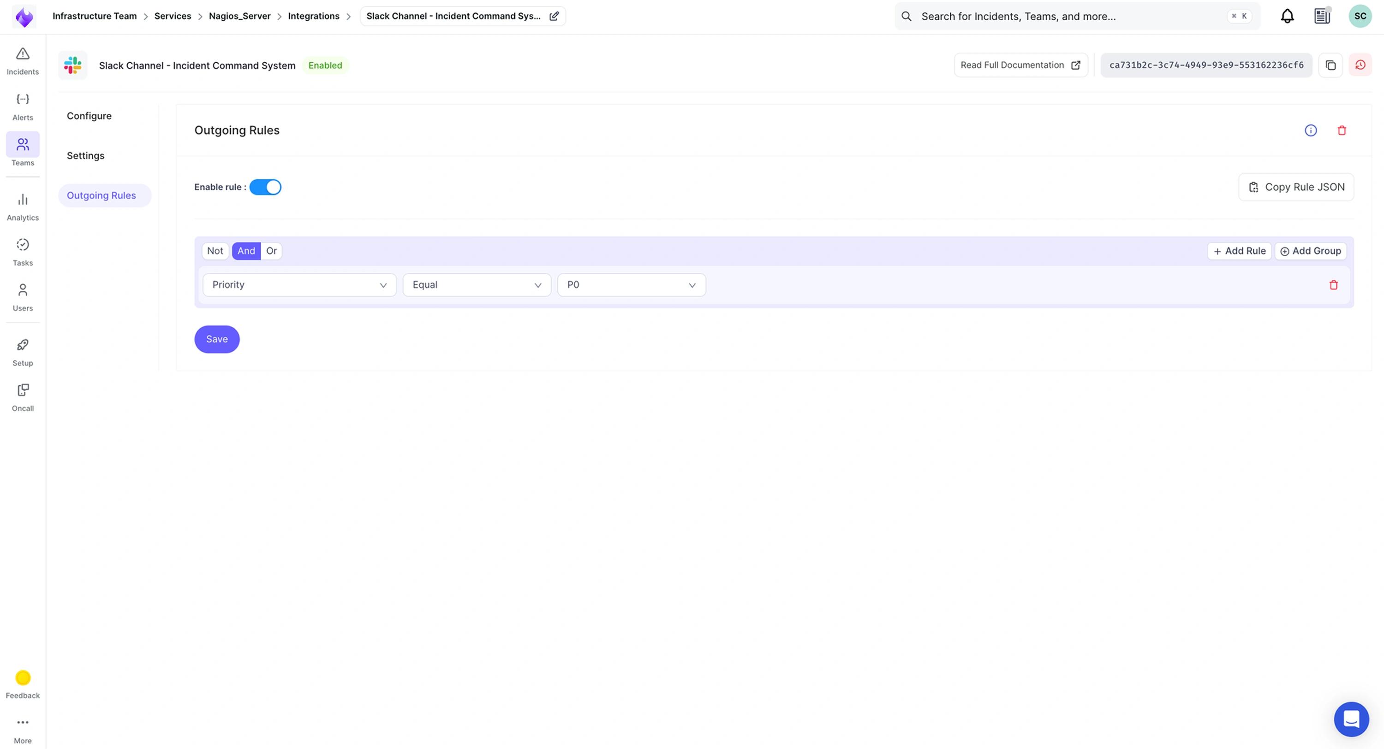Copy the integration ID icon
The width and height of the screenshot is (1384, 749).
point(1330,65)
